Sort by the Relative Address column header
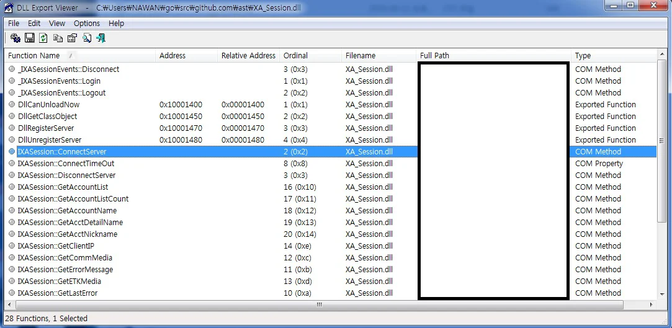Viewport: 672px width, 328px height. click(249, 56)
